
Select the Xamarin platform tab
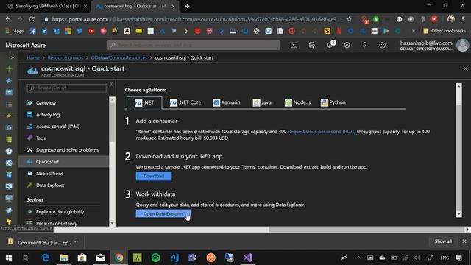click(x=227, y=102)
